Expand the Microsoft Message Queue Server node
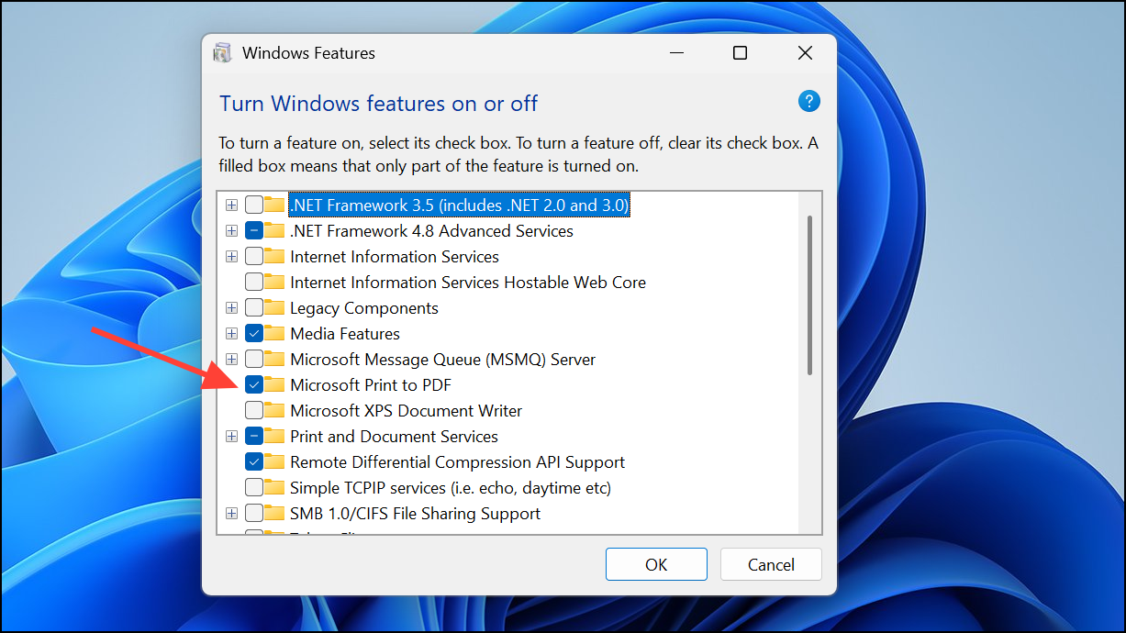 tap(231, 360)
